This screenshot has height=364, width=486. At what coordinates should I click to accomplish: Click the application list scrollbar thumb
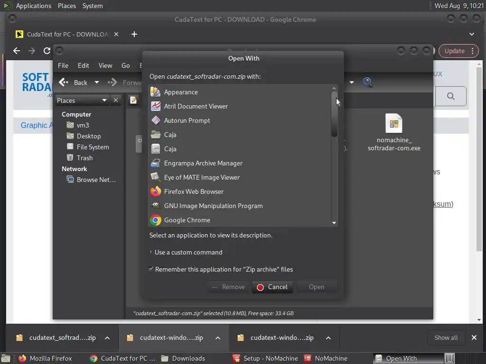click(x=334, y=114)
